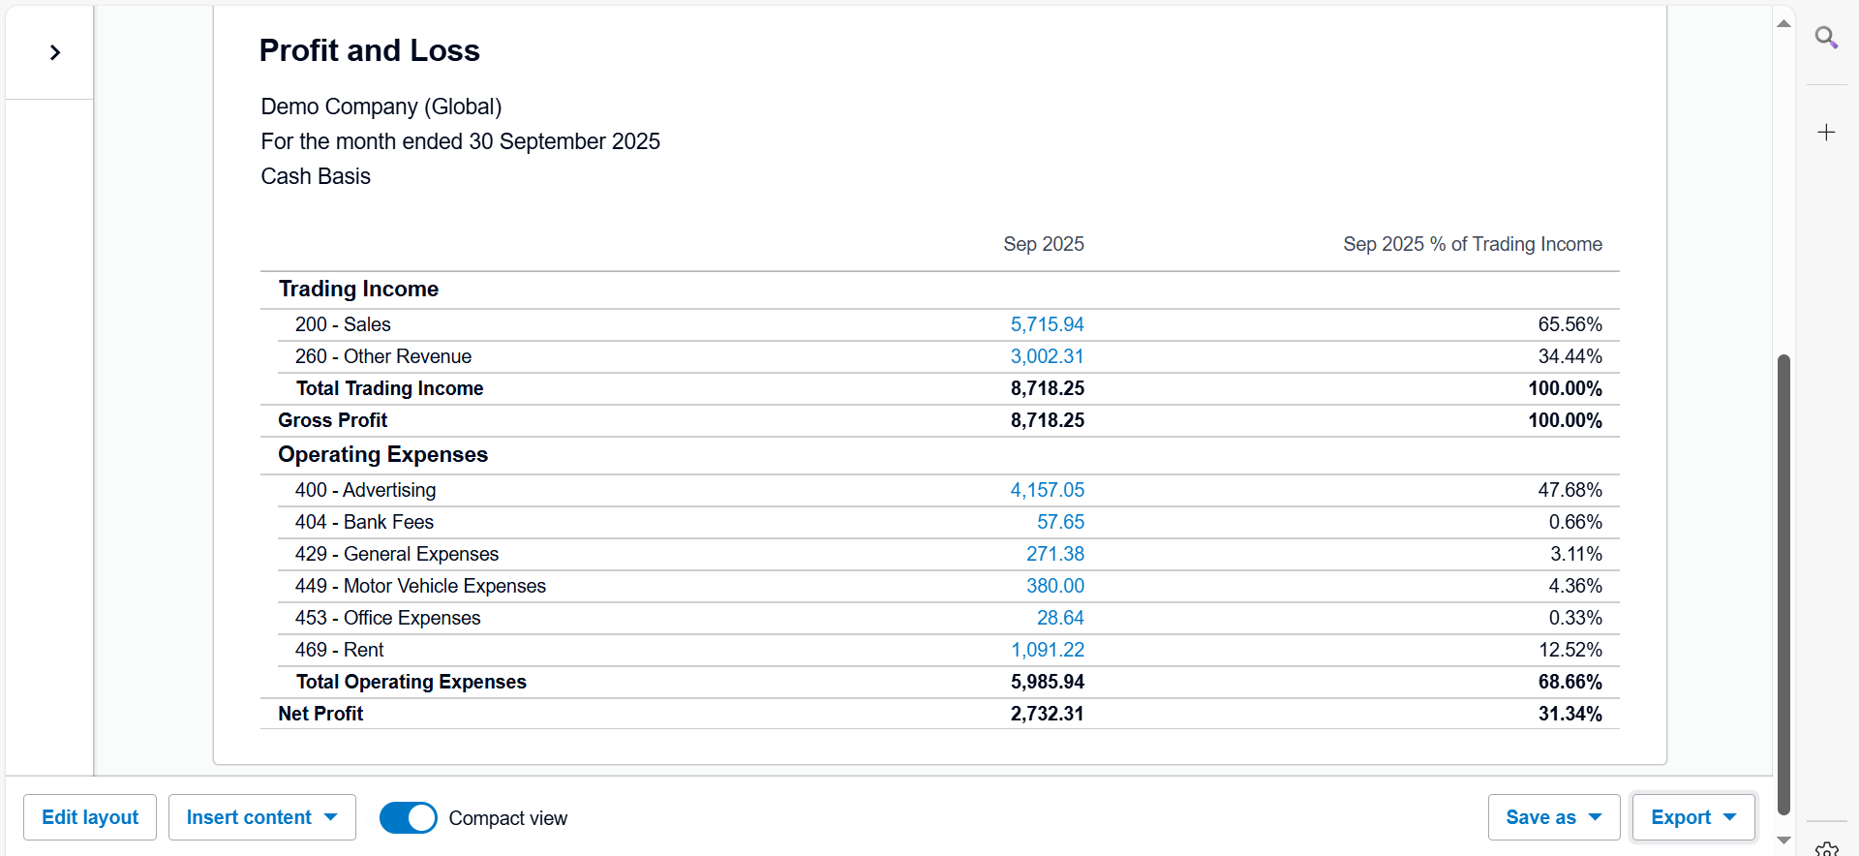Open the settings gear at bottom right
The image size is (1859, 856).
tap(1826, 849)
